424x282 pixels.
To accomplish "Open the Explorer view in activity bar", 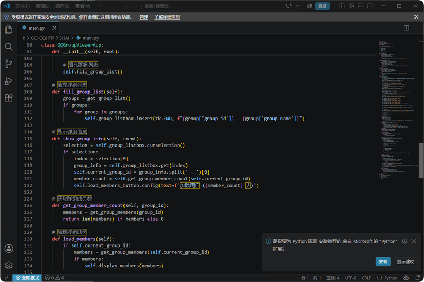I will click(x=8, y=30).
